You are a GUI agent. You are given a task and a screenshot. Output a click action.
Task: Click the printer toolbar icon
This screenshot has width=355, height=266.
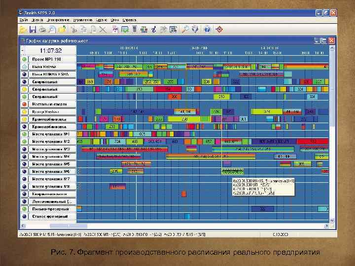click(42, 30)
